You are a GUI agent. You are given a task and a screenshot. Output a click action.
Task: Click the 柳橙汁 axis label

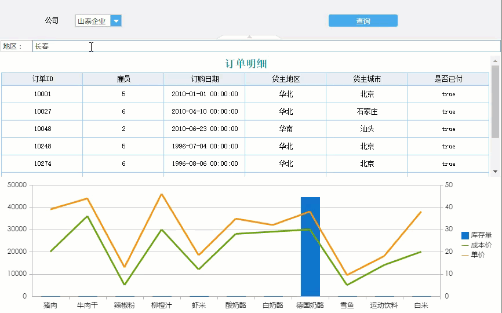tap(161, 305)
